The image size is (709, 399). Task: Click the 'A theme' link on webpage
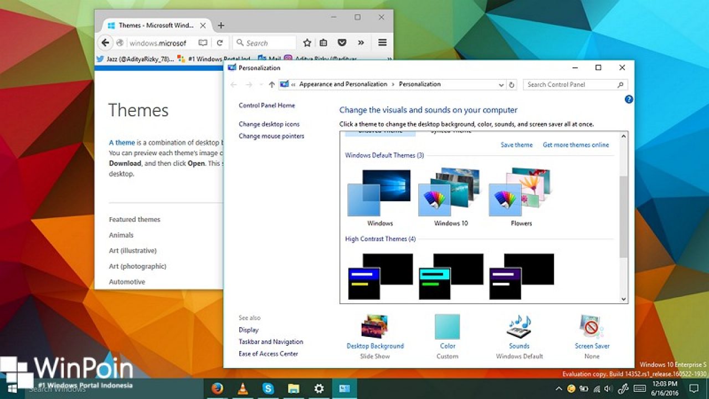pos(122,142)
